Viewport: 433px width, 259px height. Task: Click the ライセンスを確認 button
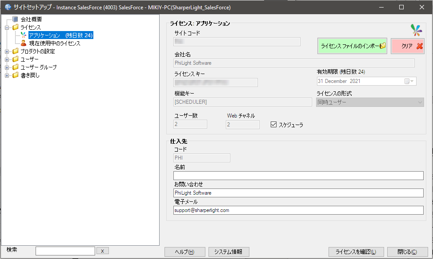pos(356,252)
